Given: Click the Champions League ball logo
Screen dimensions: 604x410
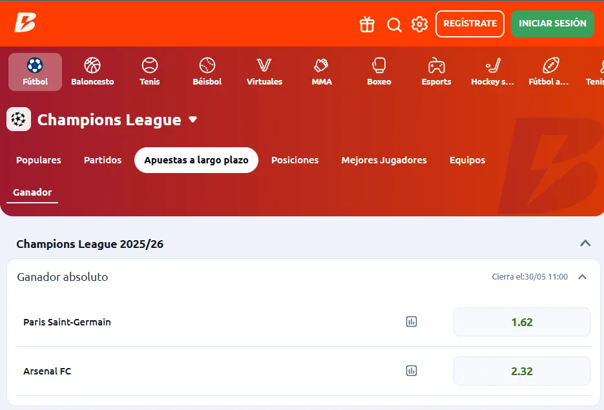Looking at the screenshot, I should click(19, 119).
